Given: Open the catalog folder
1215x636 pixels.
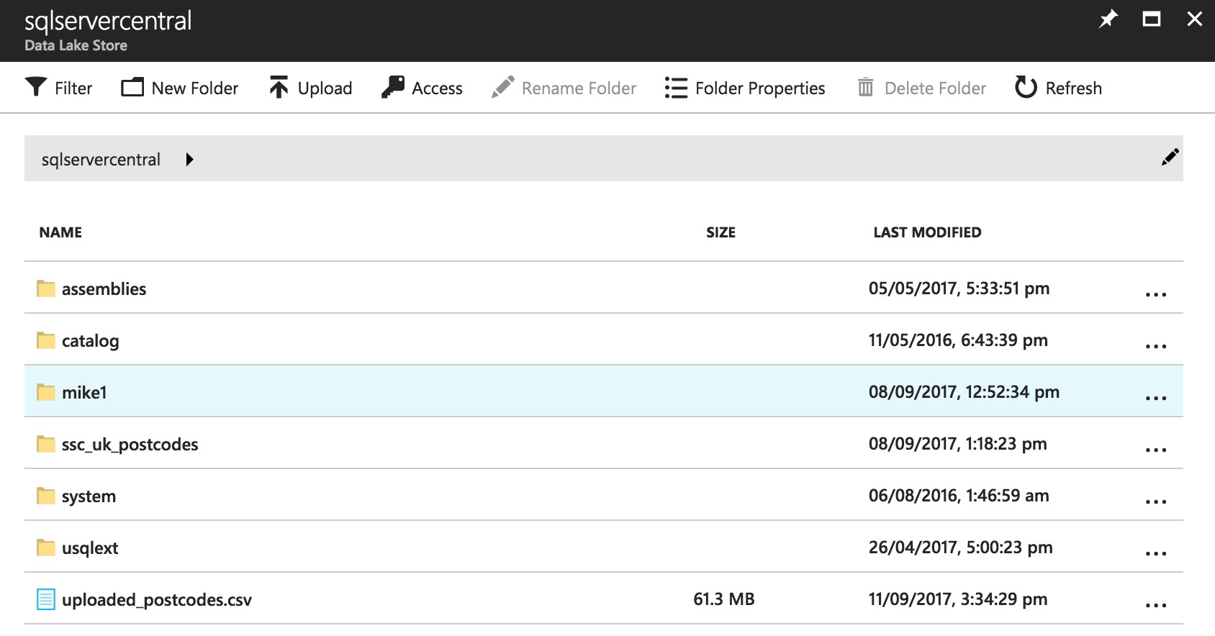Looking at the screenshot, I should pyautogui.click(x=90, y=341).
